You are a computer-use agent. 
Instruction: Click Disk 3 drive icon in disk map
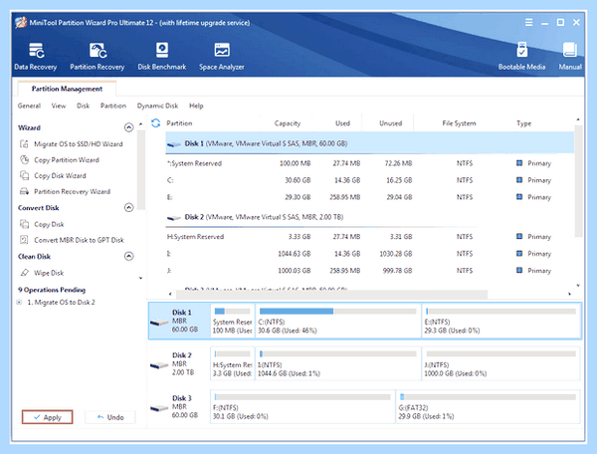click(159, 408)
